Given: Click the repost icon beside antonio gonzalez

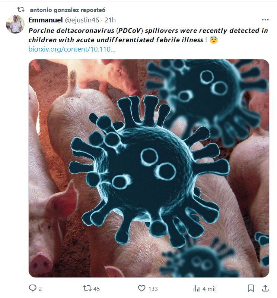Looking at the screenshot, I should click(20, 9).
